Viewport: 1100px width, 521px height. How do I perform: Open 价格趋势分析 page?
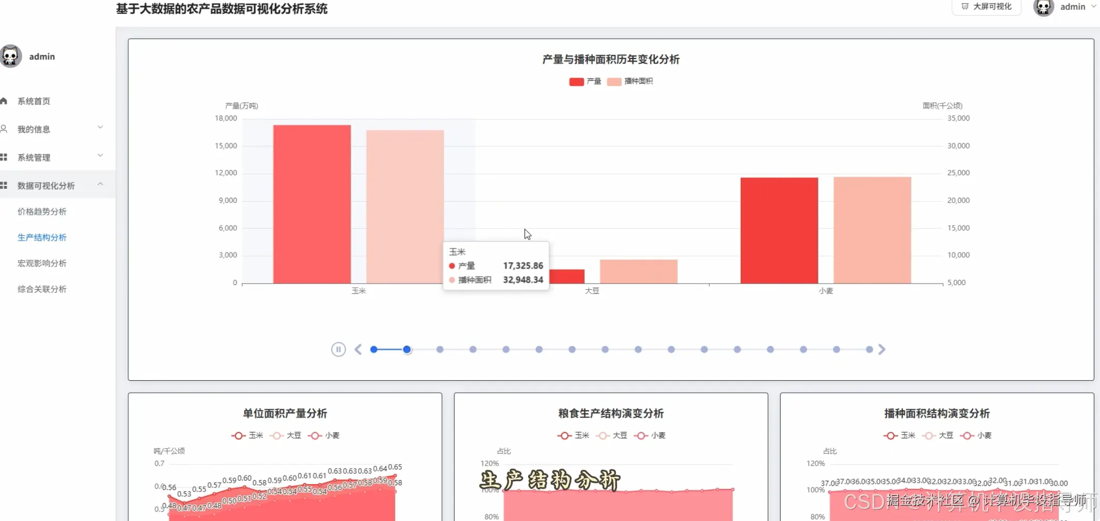pos(42,212)
